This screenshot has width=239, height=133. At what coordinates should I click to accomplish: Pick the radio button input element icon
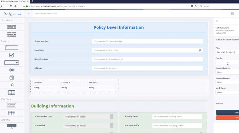12,70
